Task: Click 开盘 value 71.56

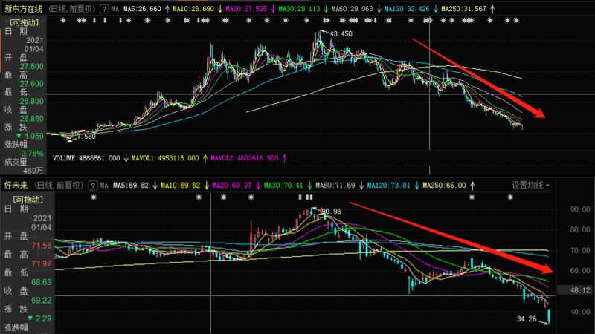Action: [x=42, y=246]
